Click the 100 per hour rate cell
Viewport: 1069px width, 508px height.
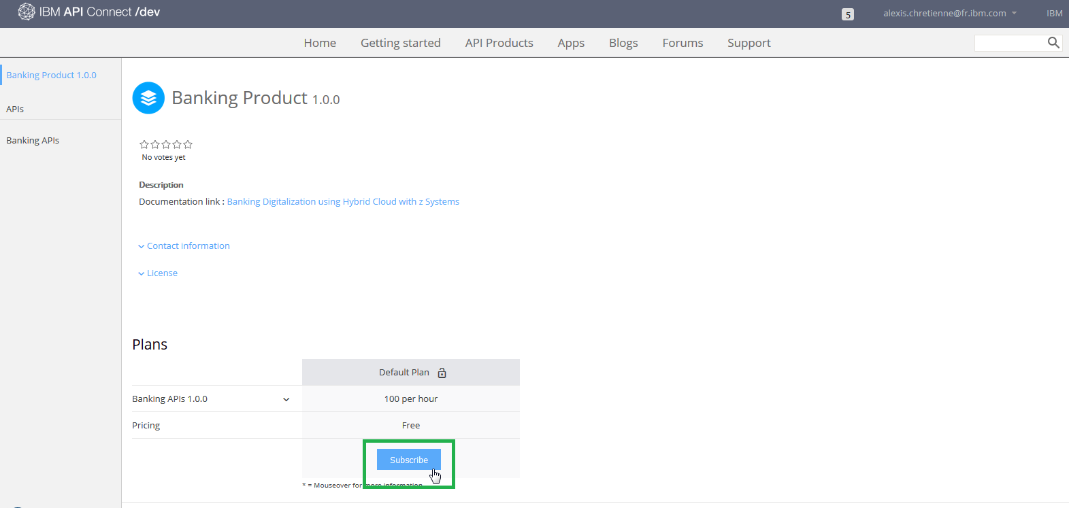click(411, 399)
